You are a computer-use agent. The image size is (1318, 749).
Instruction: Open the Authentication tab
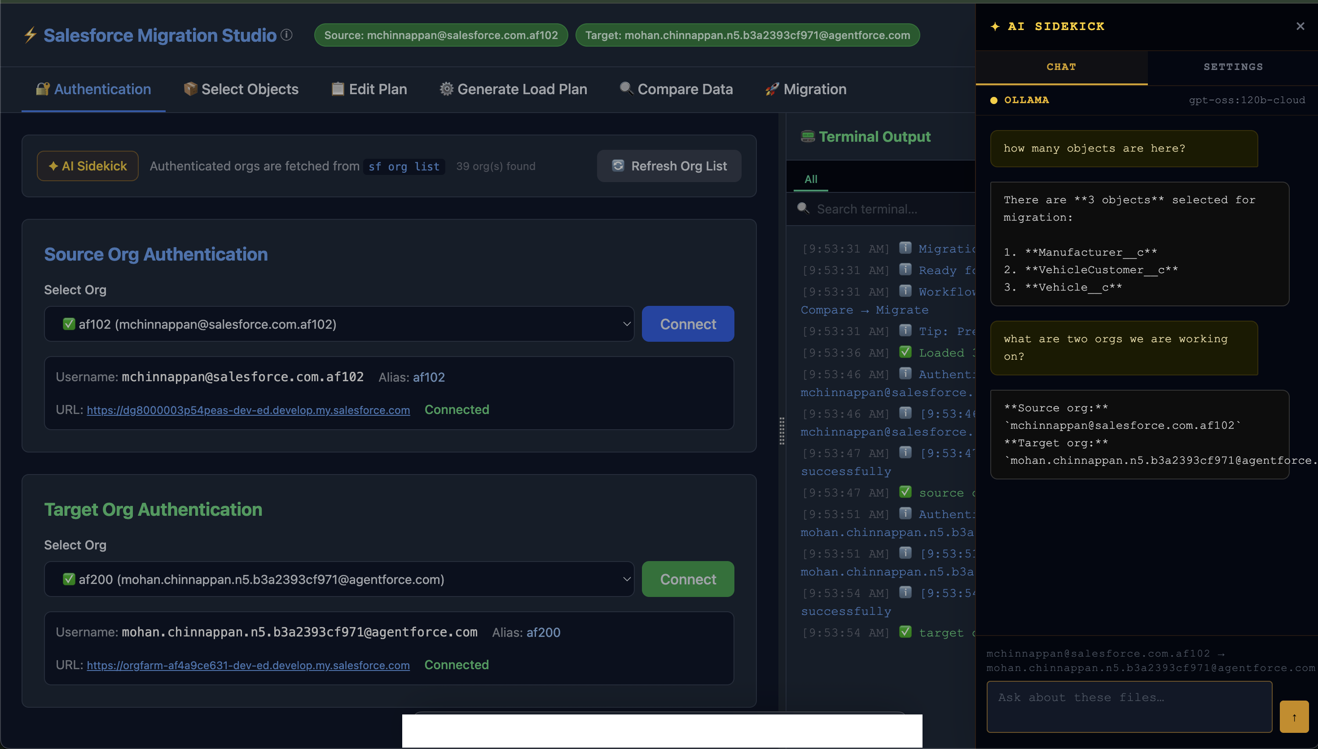[x=93, y=89]
